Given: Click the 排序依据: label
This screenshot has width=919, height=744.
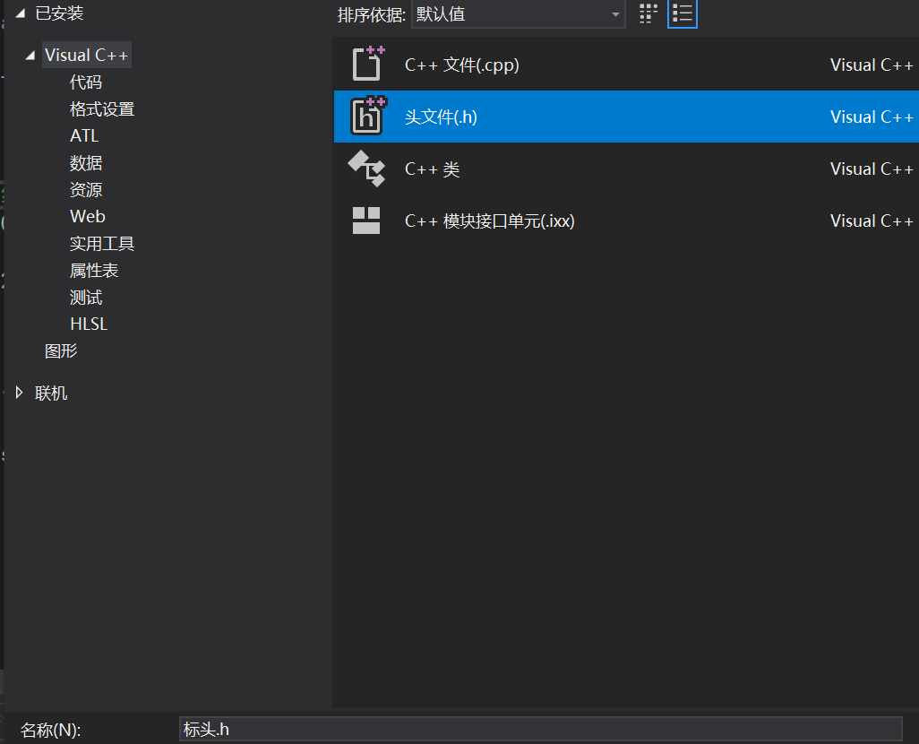Looking at the screenshot, I should point(371,14).
